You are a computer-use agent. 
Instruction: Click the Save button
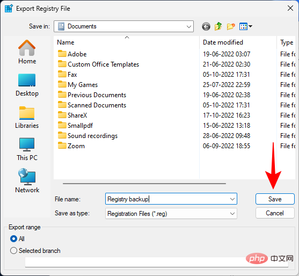coord(275,199)
